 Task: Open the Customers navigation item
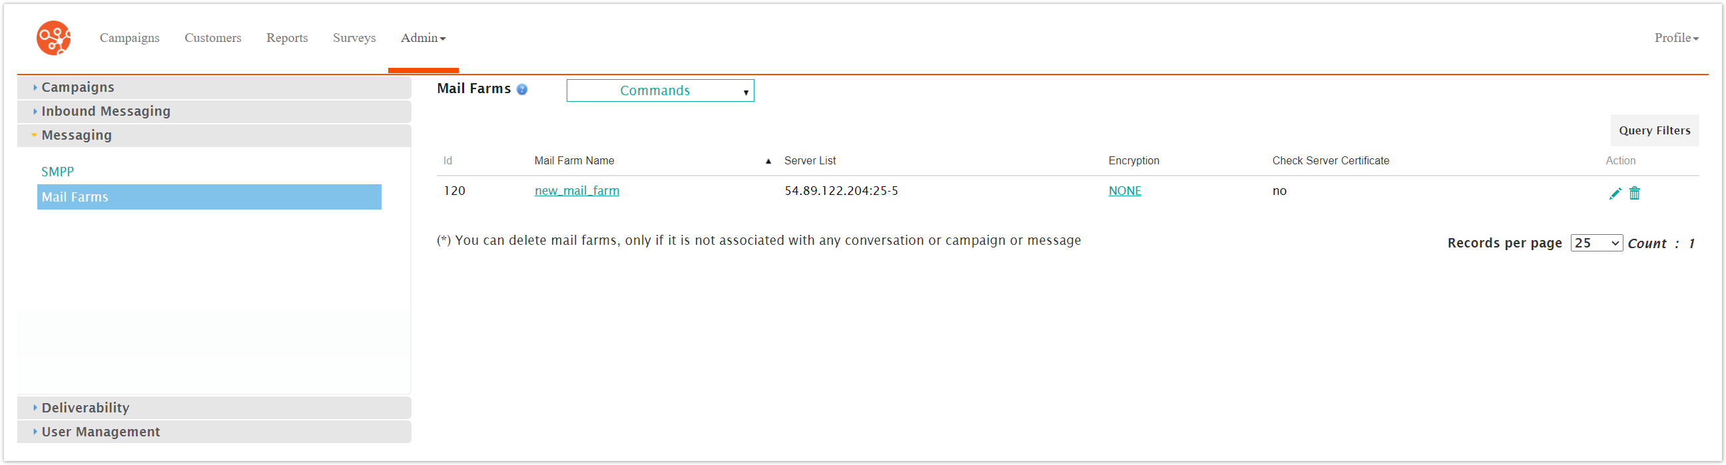pyautogui.click(x=212, y=38)
